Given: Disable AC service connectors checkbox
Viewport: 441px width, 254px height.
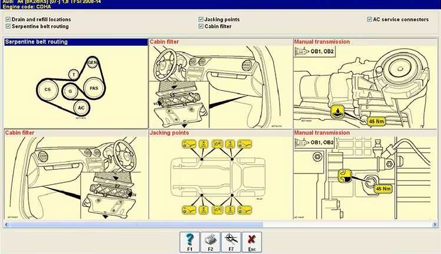Looking at the screenshot, I should coord(370,19).
